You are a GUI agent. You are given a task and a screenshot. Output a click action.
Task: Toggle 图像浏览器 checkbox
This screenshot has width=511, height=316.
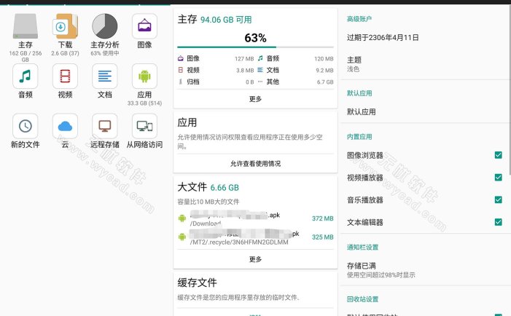pyautogui.click(x=499, y=155)
